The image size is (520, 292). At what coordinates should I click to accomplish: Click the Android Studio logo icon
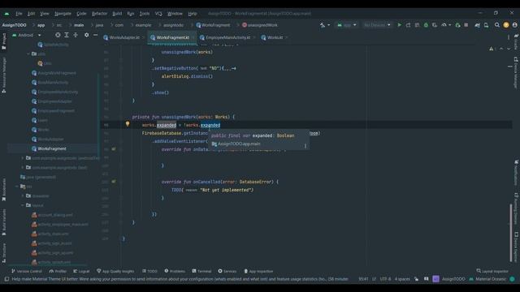pos(6,14)
